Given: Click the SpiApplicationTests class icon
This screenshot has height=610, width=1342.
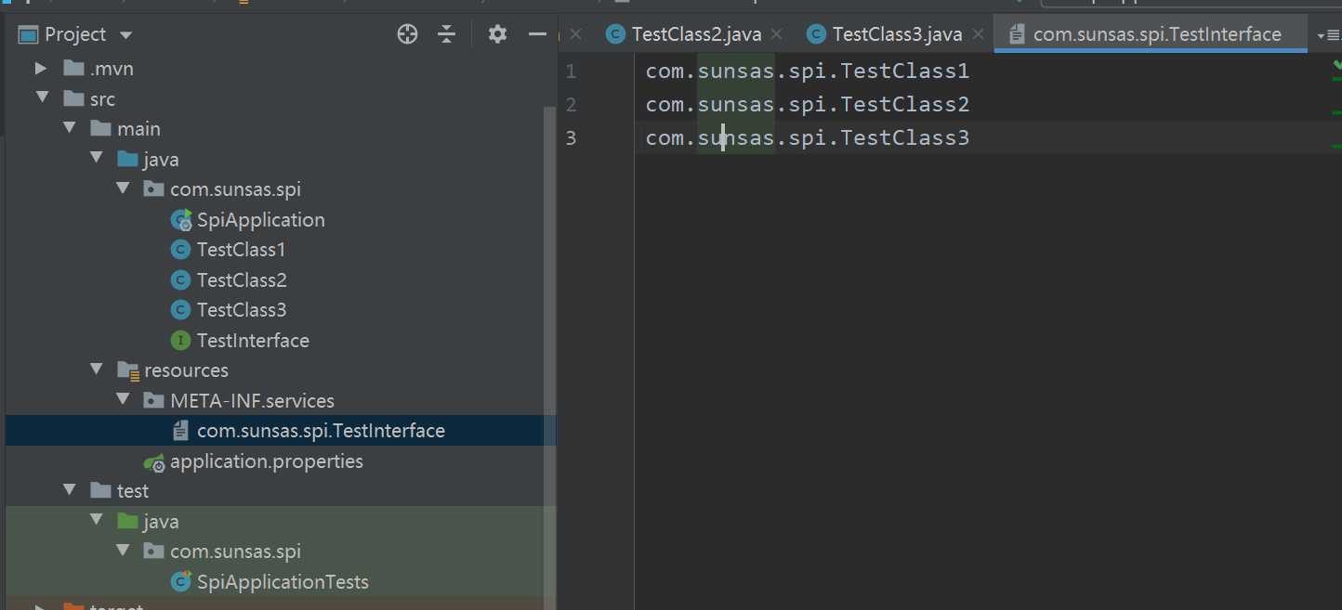Looking at the screenshot, I should (181, 582).
